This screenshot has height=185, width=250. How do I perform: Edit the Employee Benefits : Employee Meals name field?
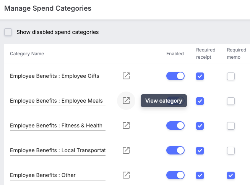pyautogui.click(x=58, y=101)
